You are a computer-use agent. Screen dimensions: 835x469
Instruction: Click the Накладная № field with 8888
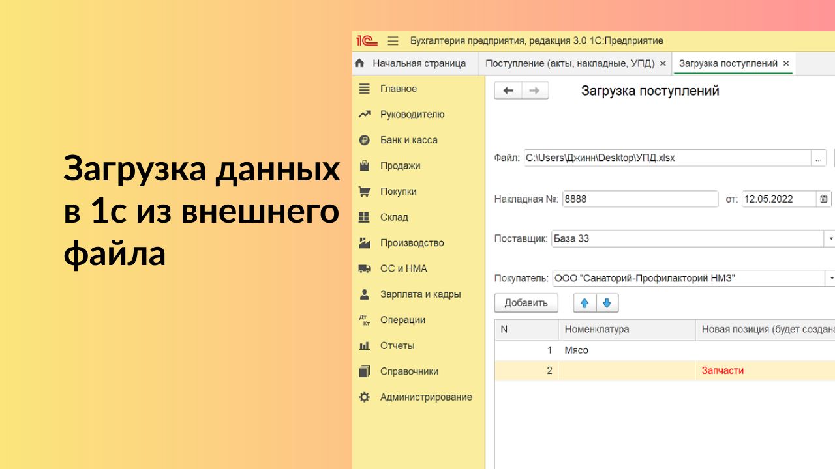[x=641, y=199]
